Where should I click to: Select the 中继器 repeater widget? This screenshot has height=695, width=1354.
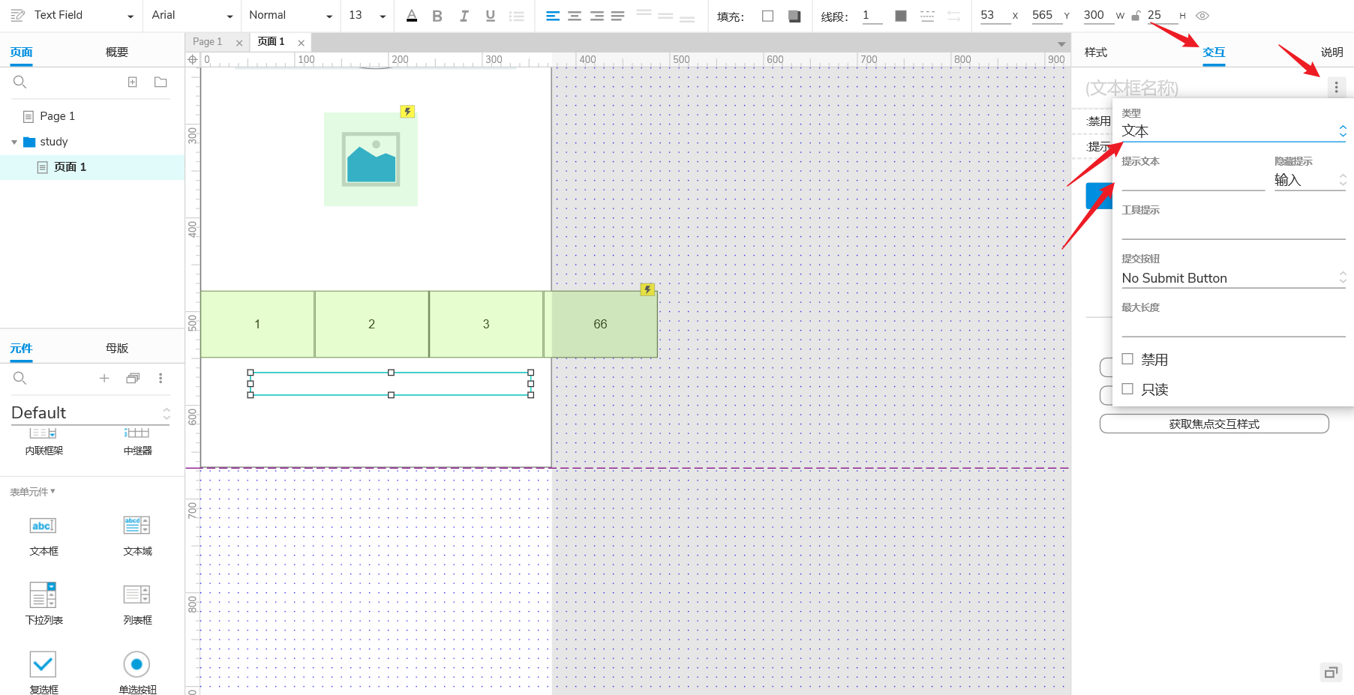click(x=137, y=442)
